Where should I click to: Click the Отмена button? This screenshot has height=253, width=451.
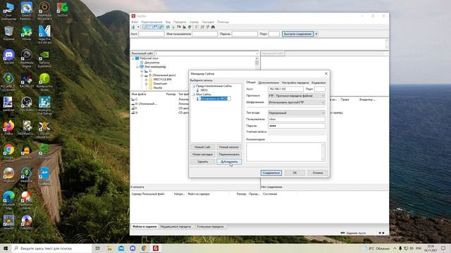coord(318,173)
